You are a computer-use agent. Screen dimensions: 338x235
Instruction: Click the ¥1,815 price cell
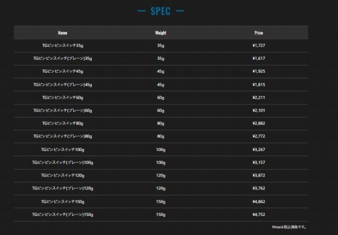[259, 85]
